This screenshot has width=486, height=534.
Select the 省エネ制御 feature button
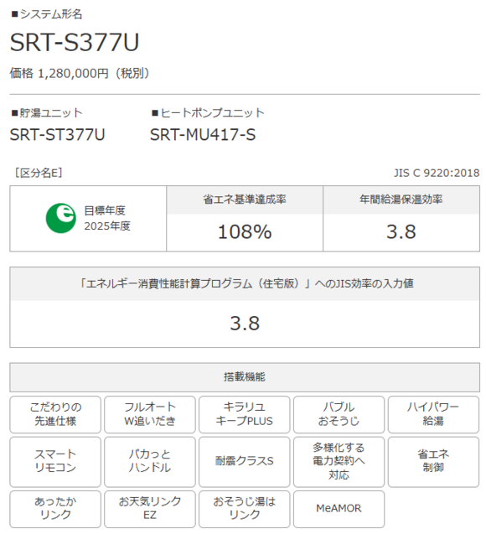[x=433, y=462]
